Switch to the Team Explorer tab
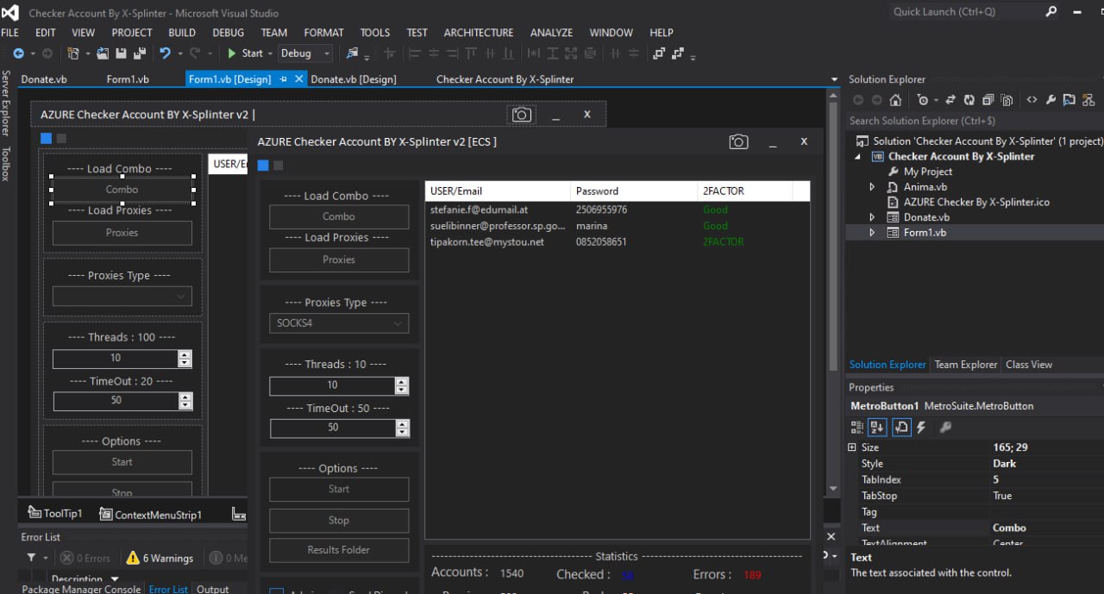Screen dimensions: 1104x594 966,365
